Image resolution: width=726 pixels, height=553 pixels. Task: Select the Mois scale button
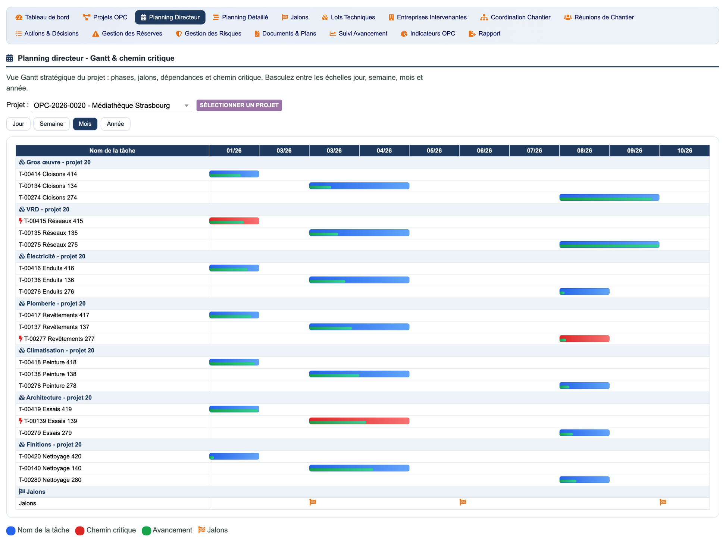pos(85,124)
